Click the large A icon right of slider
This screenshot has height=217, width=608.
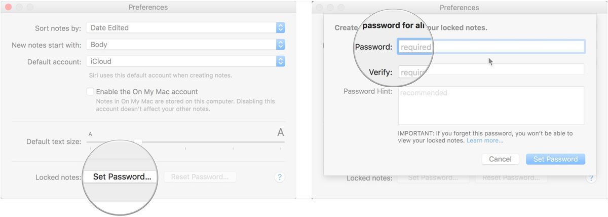point(280,133)
